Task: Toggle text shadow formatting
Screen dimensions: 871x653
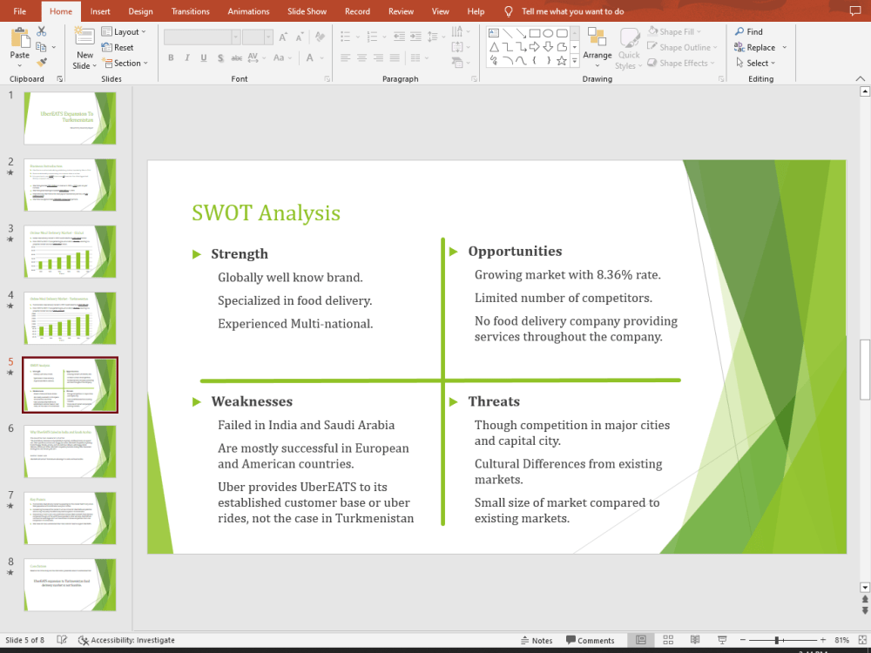Action: click(x=220, y=57)
